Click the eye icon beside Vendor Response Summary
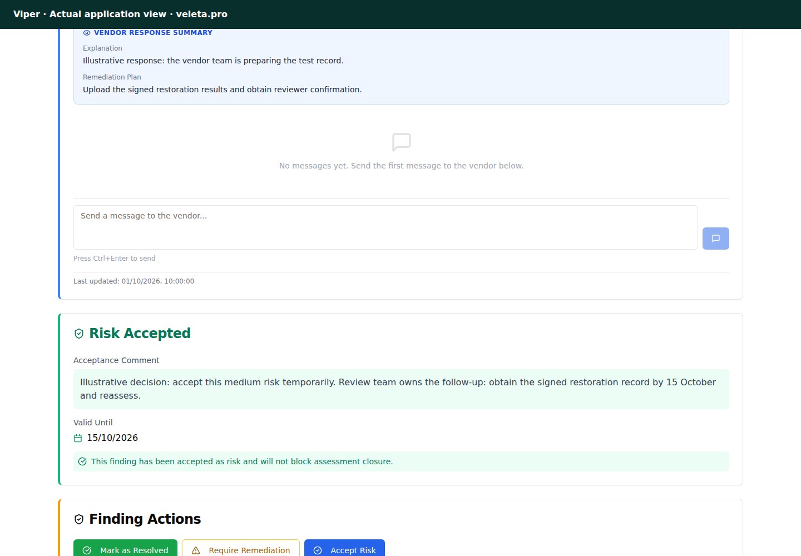This screenshot has height=556, width=801. [x=86, y=33]
